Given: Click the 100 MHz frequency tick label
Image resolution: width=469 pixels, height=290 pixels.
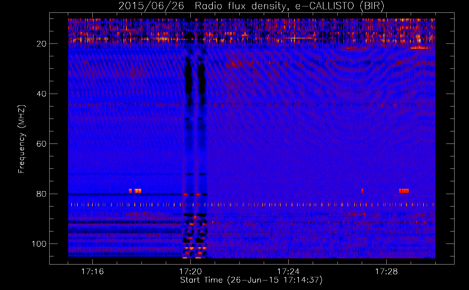Looking at the screenshot, I should click(x=39, y=244).
